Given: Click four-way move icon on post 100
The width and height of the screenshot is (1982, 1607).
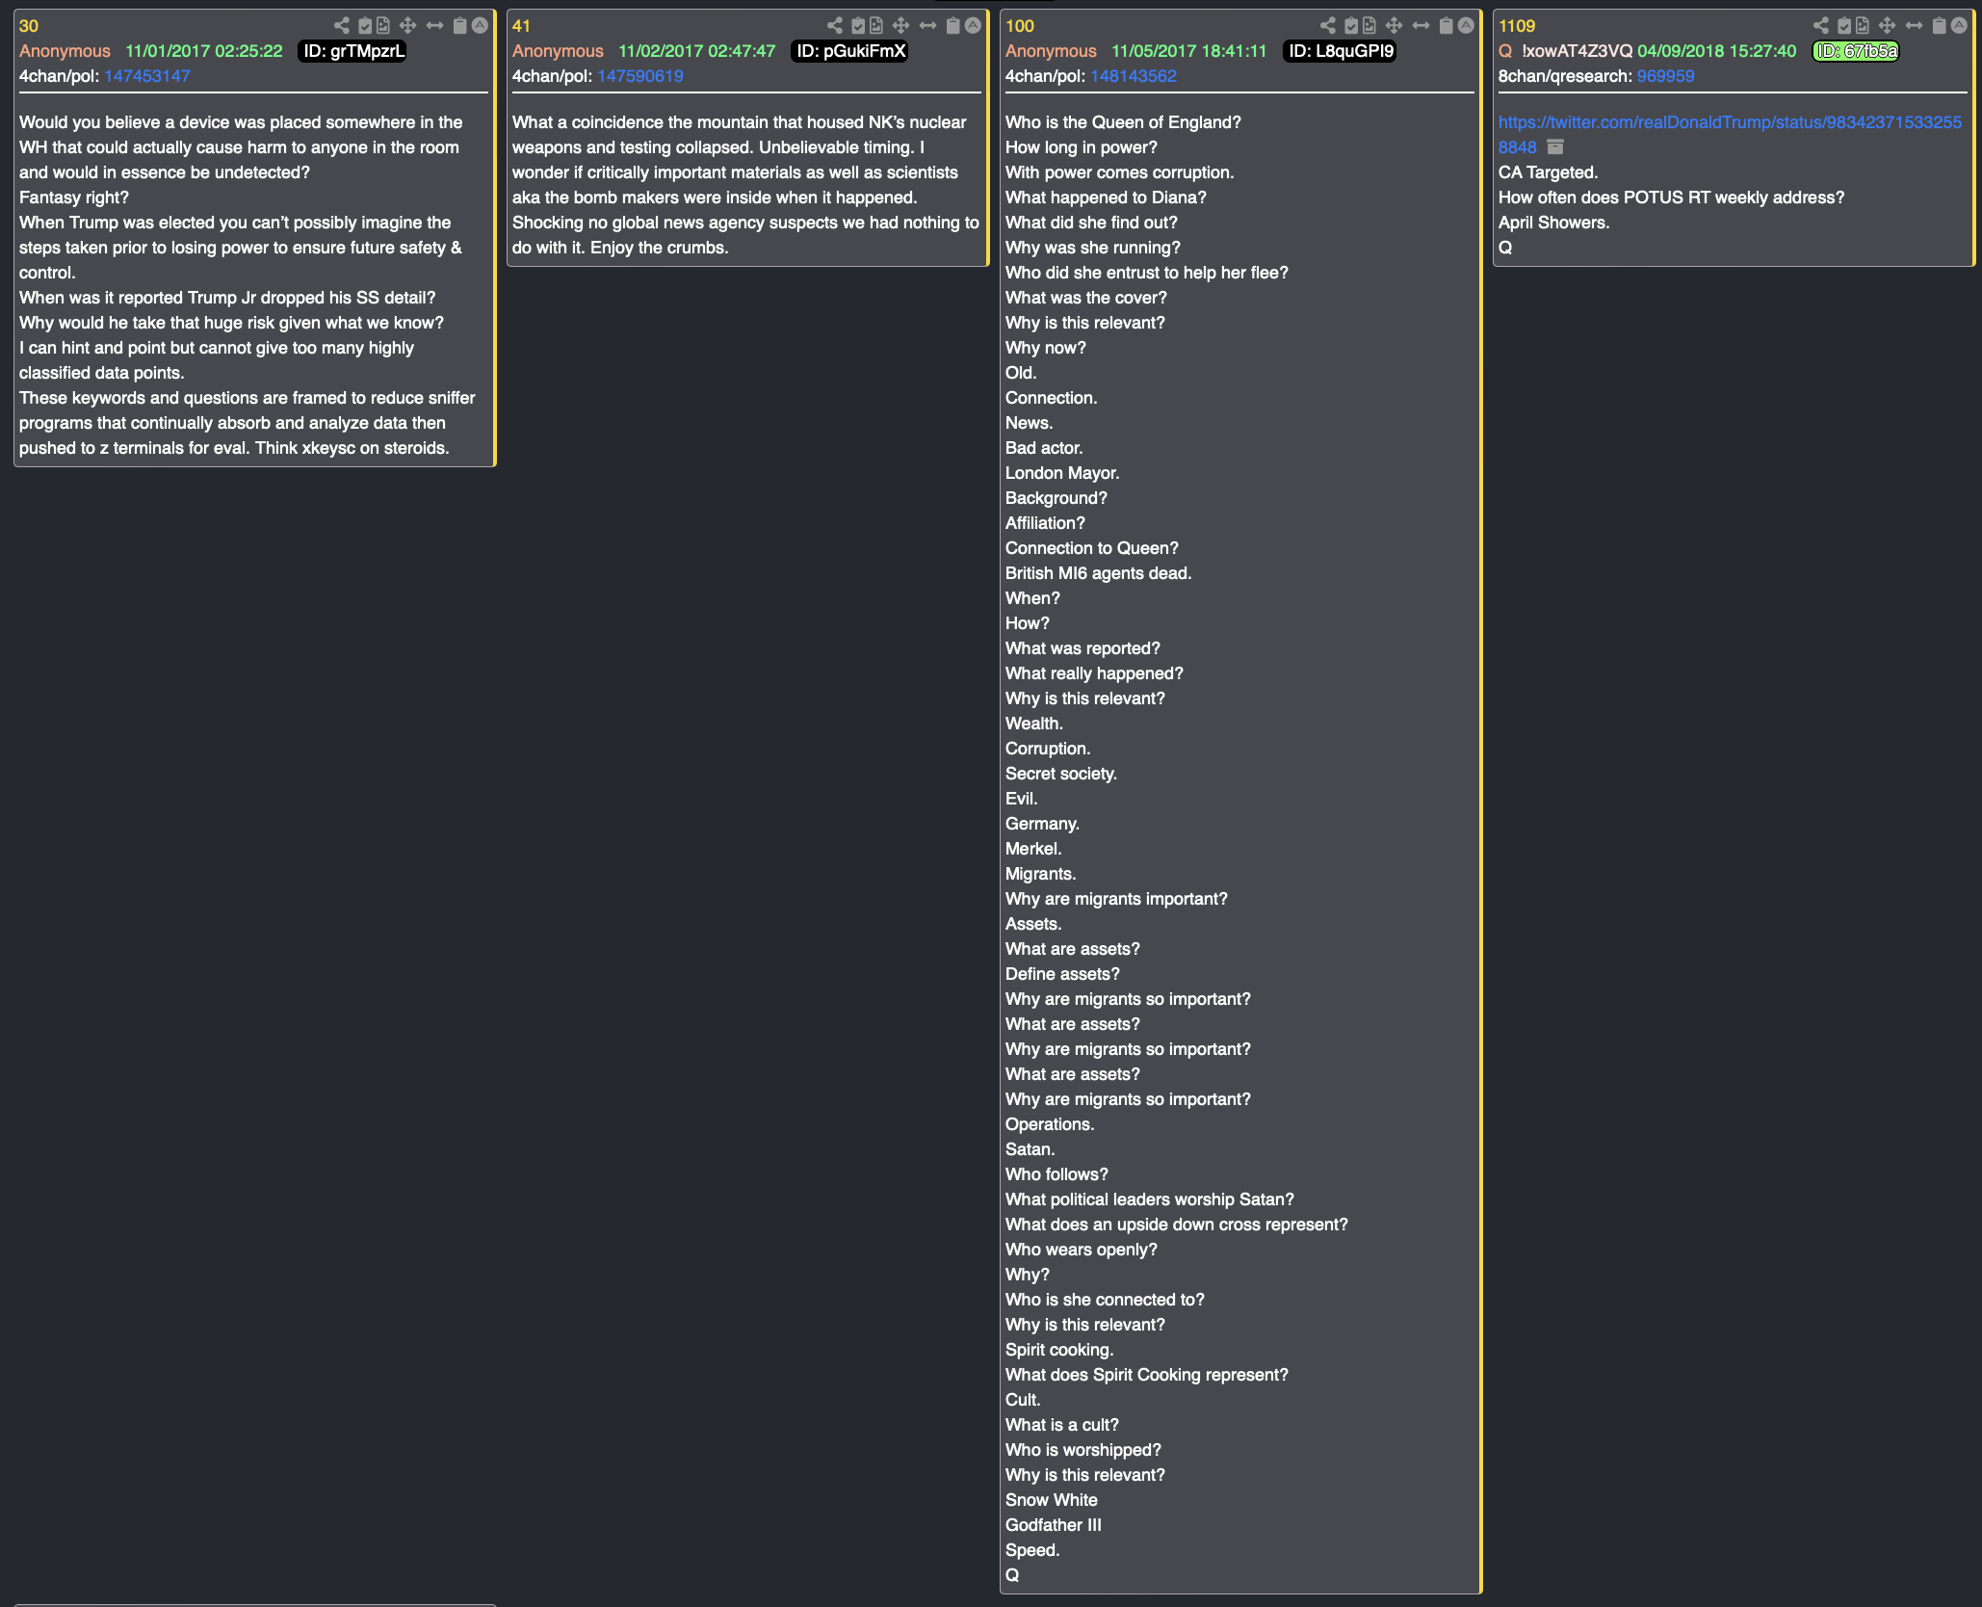Looking at the screenshot, I should coord(1394,26).
